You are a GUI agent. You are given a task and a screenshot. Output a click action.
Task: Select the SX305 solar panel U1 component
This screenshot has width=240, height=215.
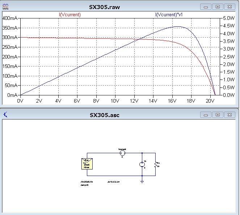pyautogui.click(x=87, y=164)
